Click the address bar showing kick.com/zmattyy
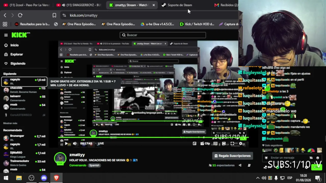Screen dimensions: 326x183 point(149,15)
